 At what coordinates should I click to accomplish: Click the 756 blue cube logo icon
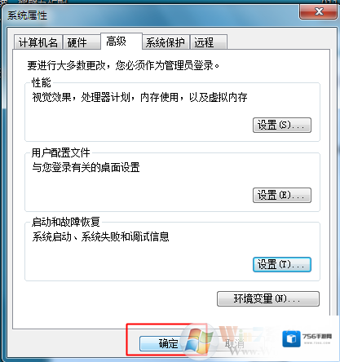[x=291, y=339]
